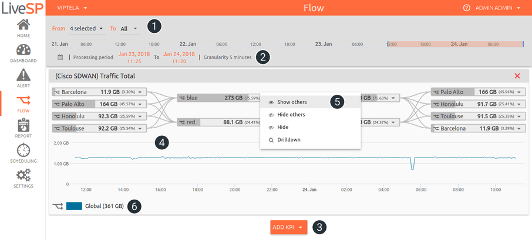Image resolution: width=532 pixels, height=240 pixels.
Task: Open the To 'All' dropdown
Action: pyautogui.click(x=129, y=29)
